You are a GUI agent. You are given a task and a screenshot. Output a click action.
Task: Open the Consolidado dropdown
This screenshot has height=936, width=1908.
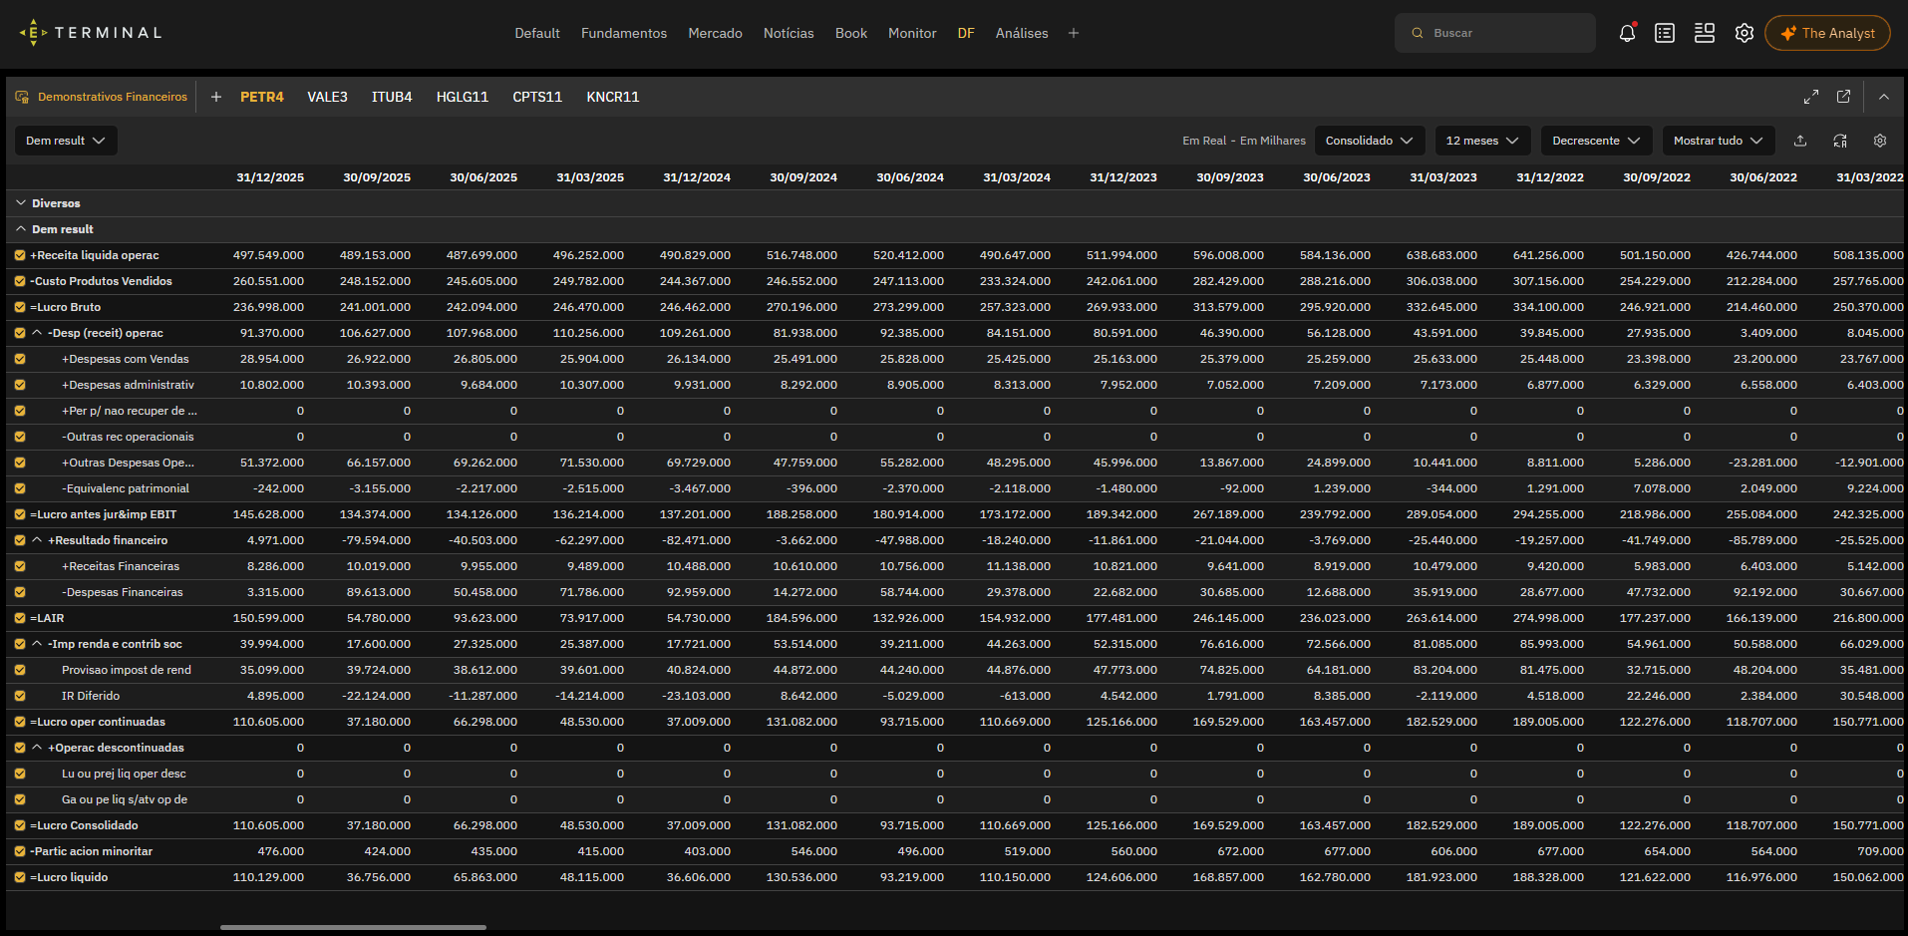coord(1370,141)
